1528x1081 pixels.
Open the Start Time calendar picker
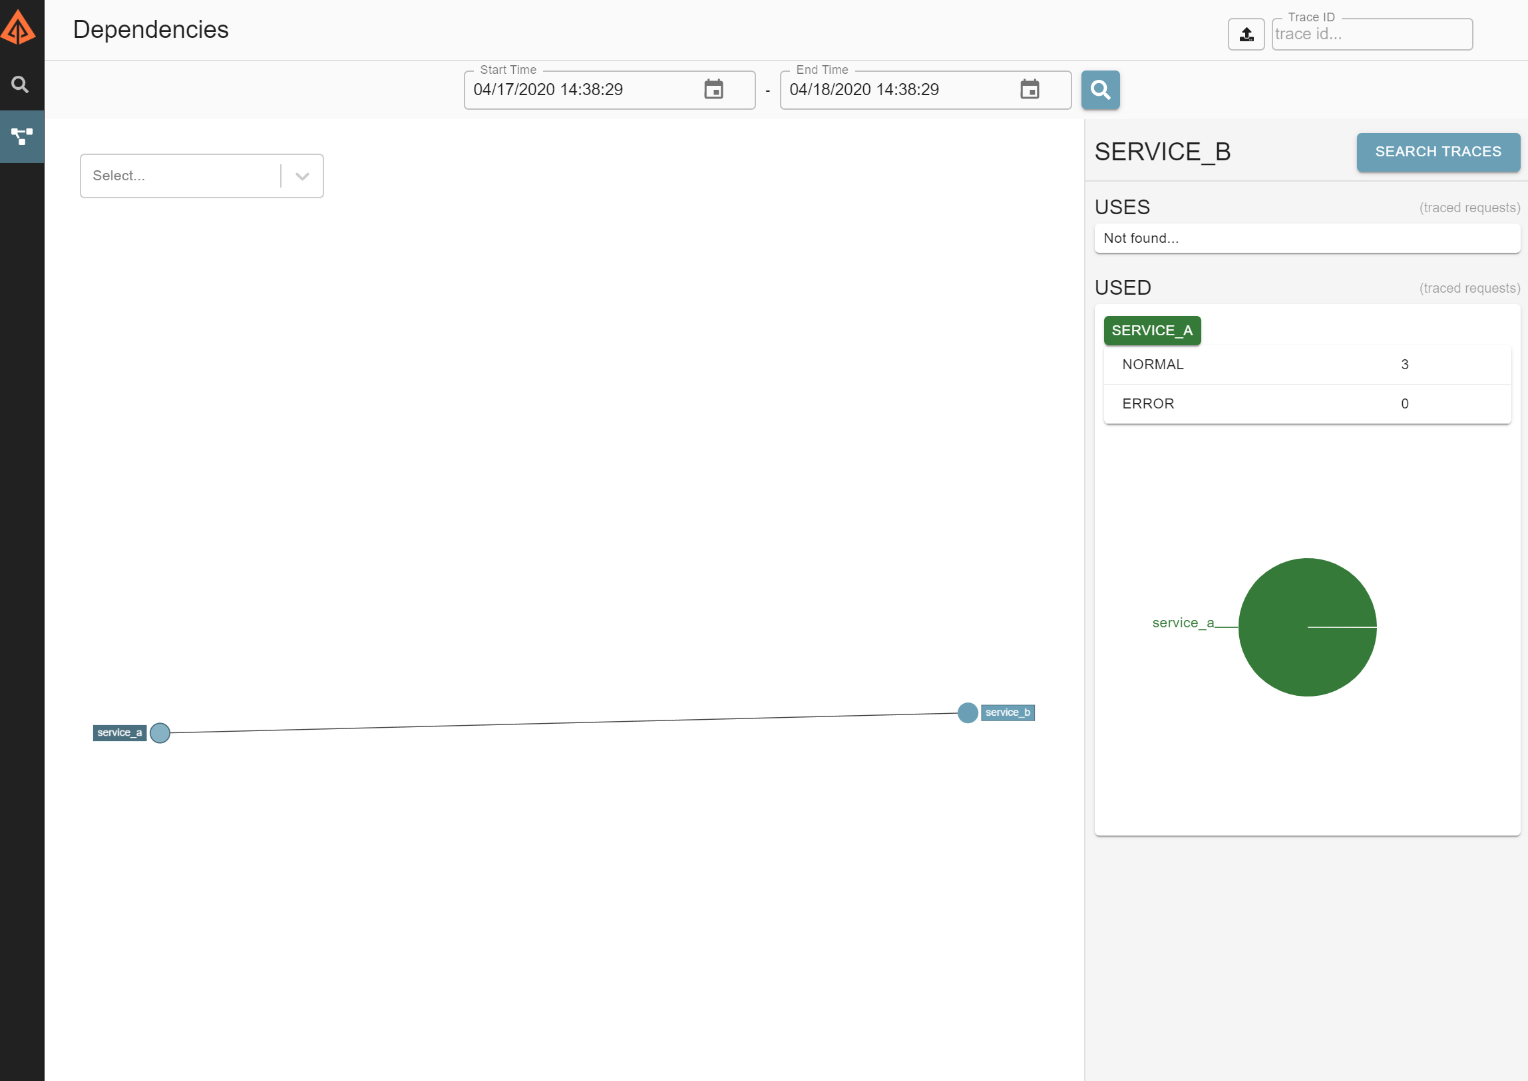713,89
